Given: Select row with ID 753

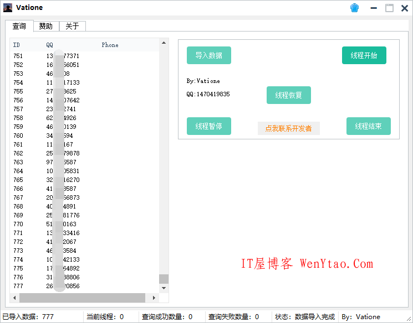Looking at the screenshot, I should click(84, 74).
